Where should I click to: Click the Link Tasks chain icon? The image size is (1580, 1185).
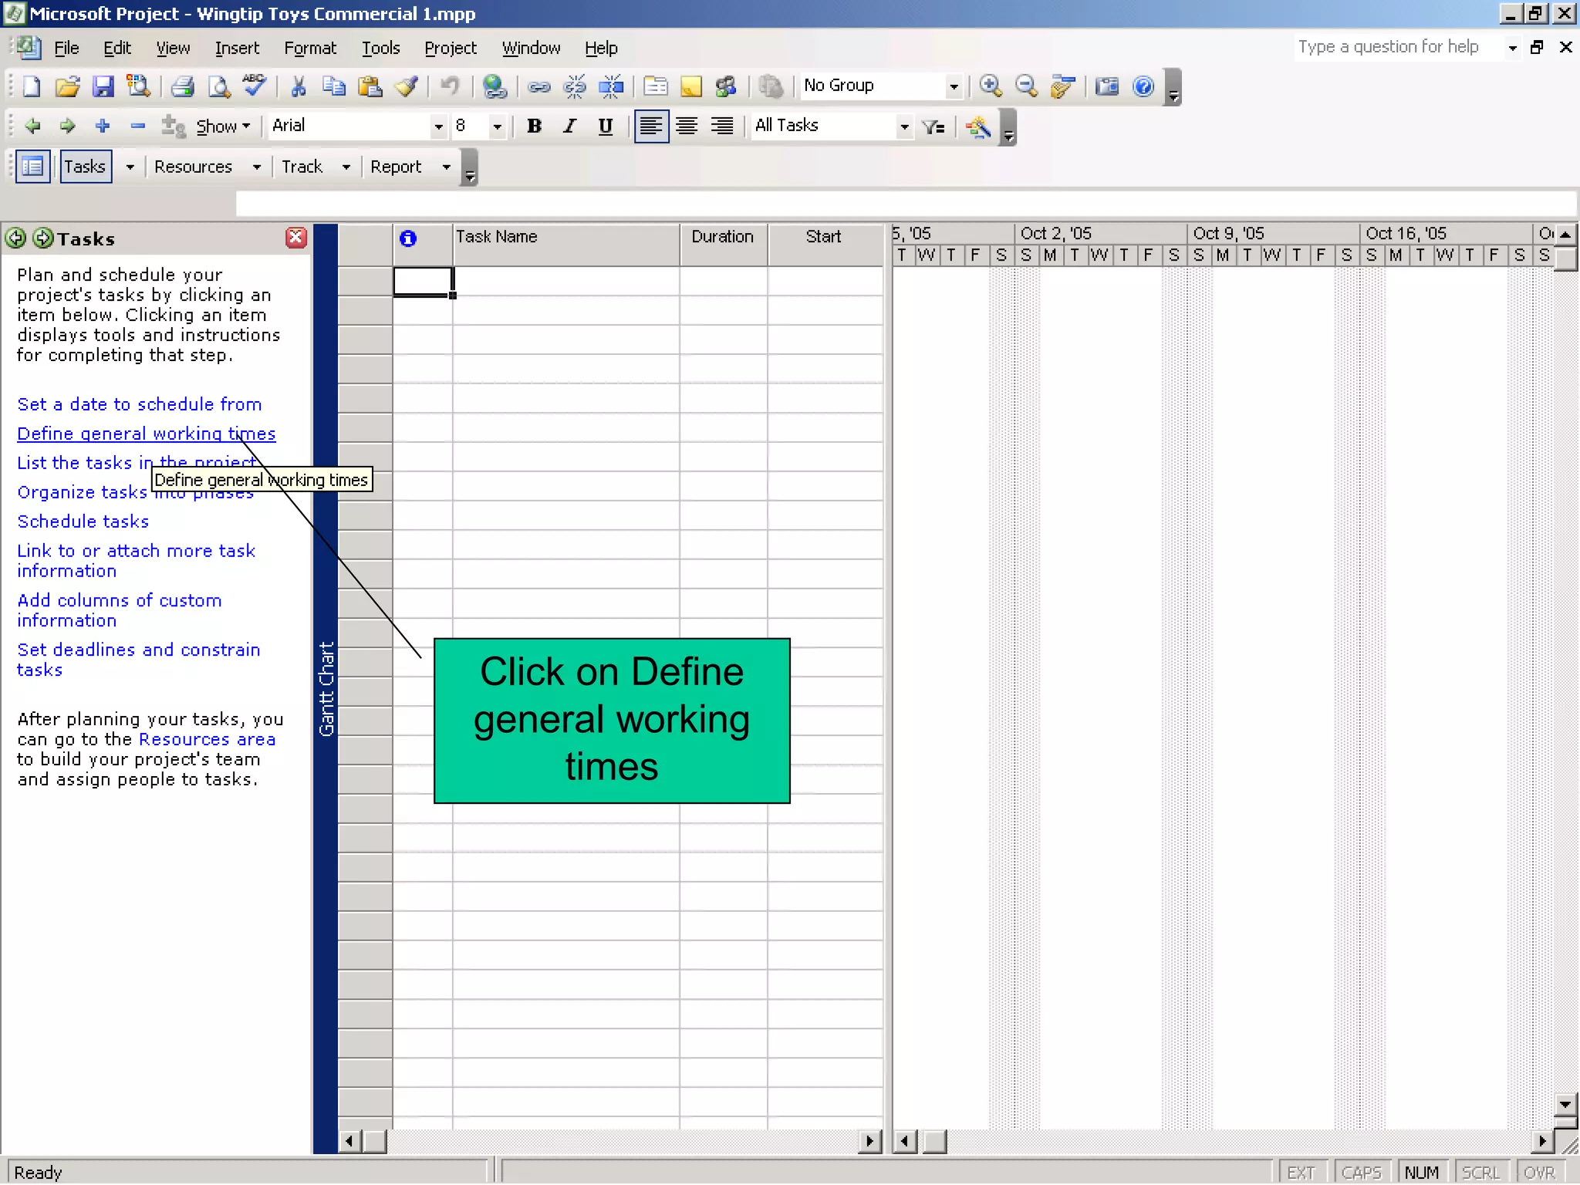[538, 86]
